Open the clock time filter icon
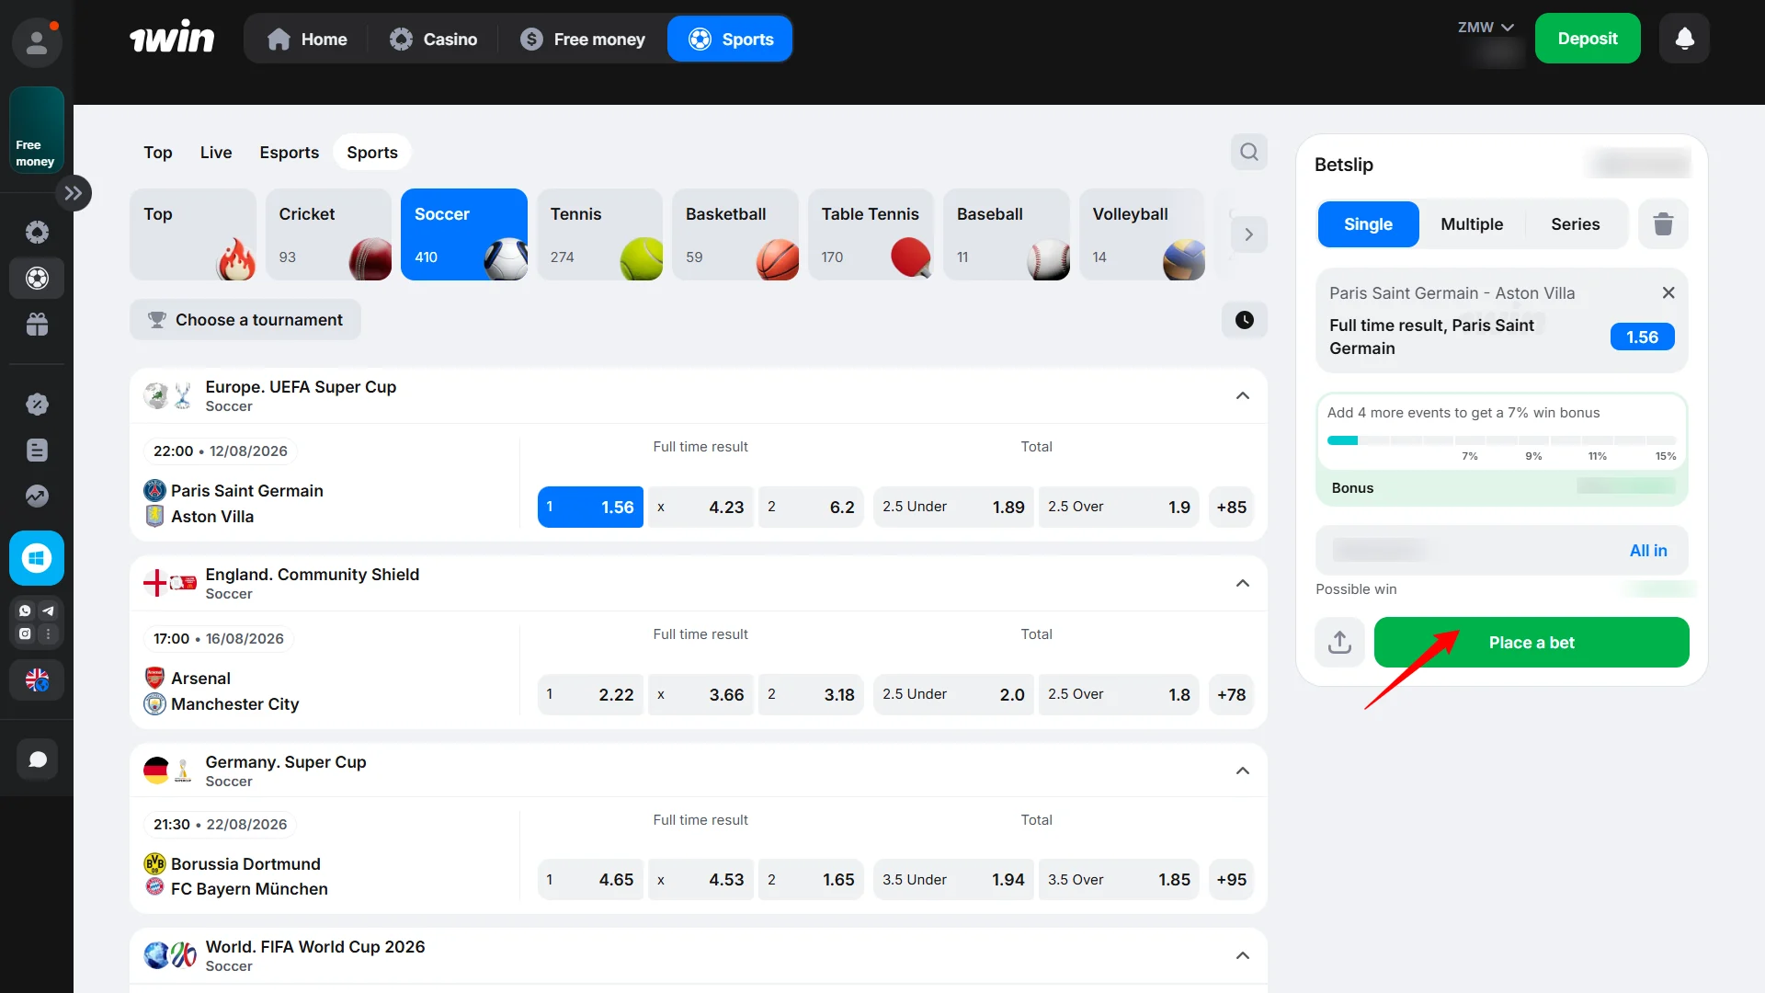This screenshot has height=993, width=1765. (1244, 320)
